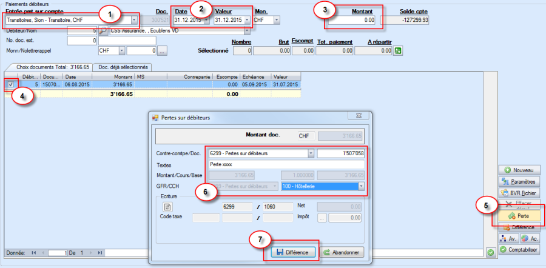Viewport: 546px width, 268px height.
Task: Click into the Montant amount field
Action: click(353, 20)
